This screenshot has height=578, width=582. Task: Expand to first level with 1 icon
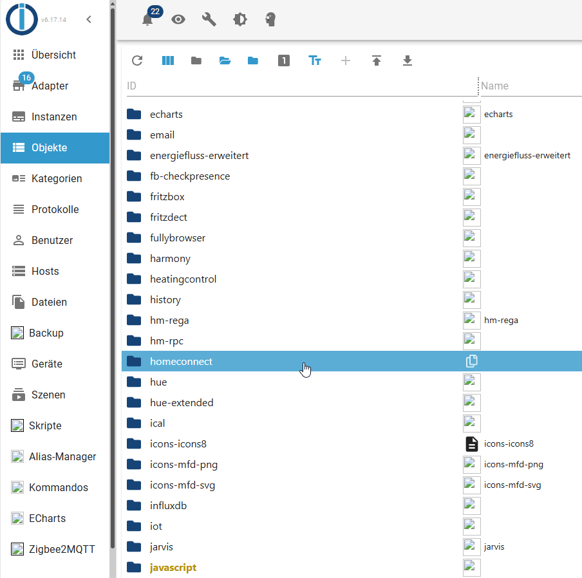click(283, 61)
